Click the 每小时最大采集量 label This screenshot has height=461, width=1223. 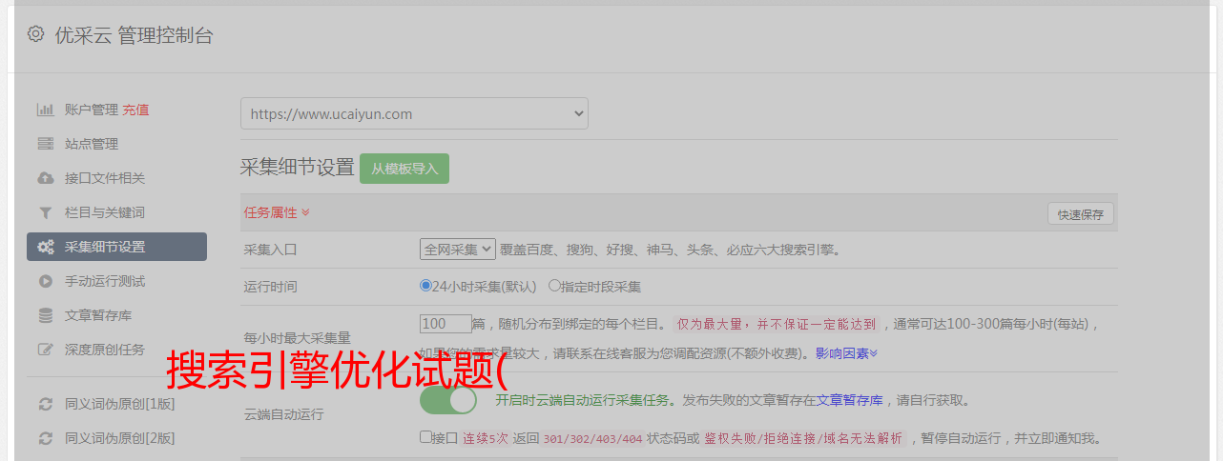(x=298, y=337)
